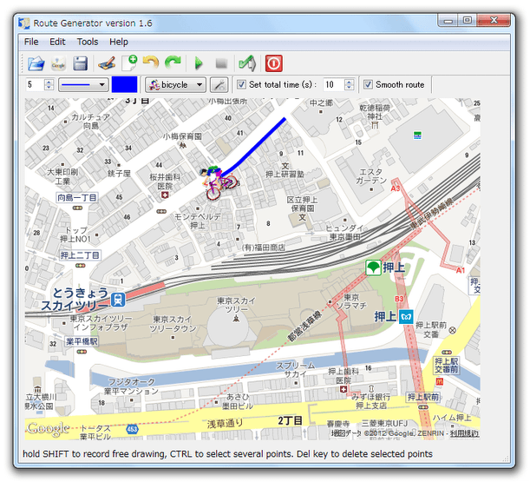Click the 浅草通り road label
Screen dimensions: 530x482
(226, 424)
